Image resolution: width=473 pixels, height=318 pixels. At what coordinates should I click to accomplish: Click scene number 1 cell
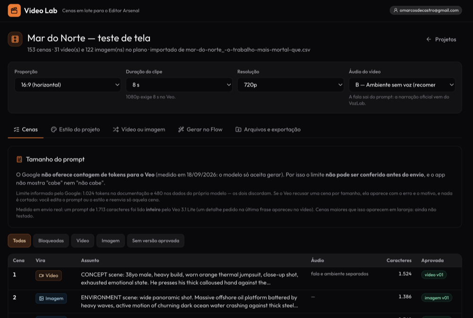(15, 275)
